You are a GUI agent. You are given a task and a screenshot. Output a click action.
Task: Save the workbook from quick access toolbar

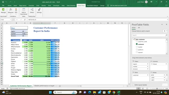coord(3,2)
